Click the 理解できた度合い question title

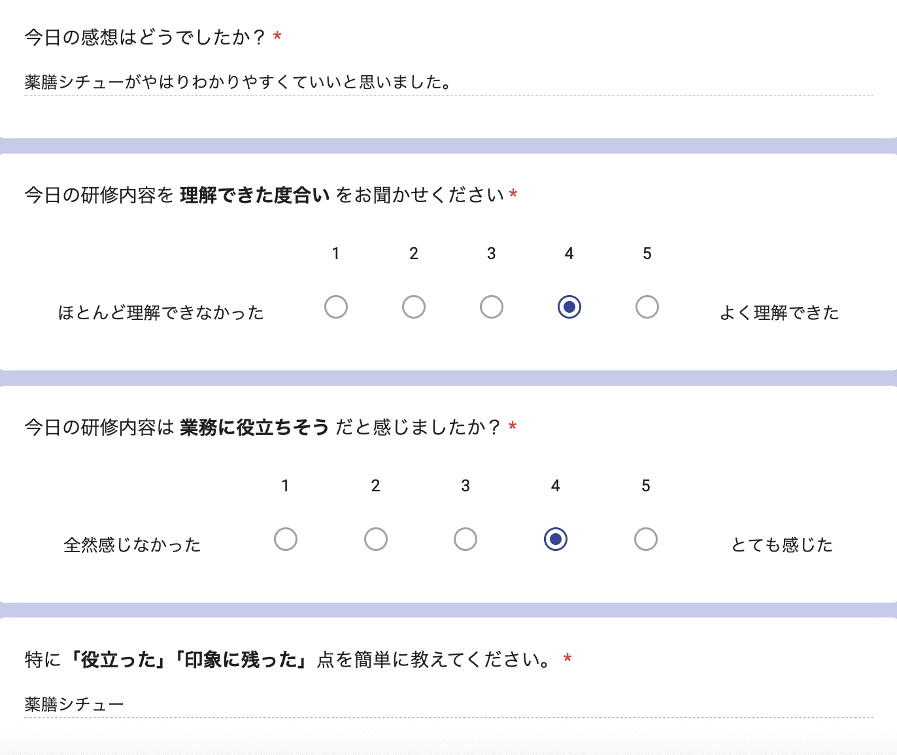(x=268, y=194)
